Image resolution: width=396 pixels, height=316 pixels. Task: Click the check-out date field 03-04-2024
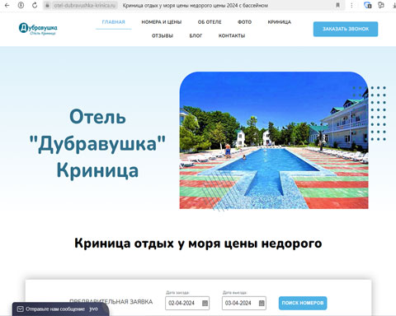244,303
